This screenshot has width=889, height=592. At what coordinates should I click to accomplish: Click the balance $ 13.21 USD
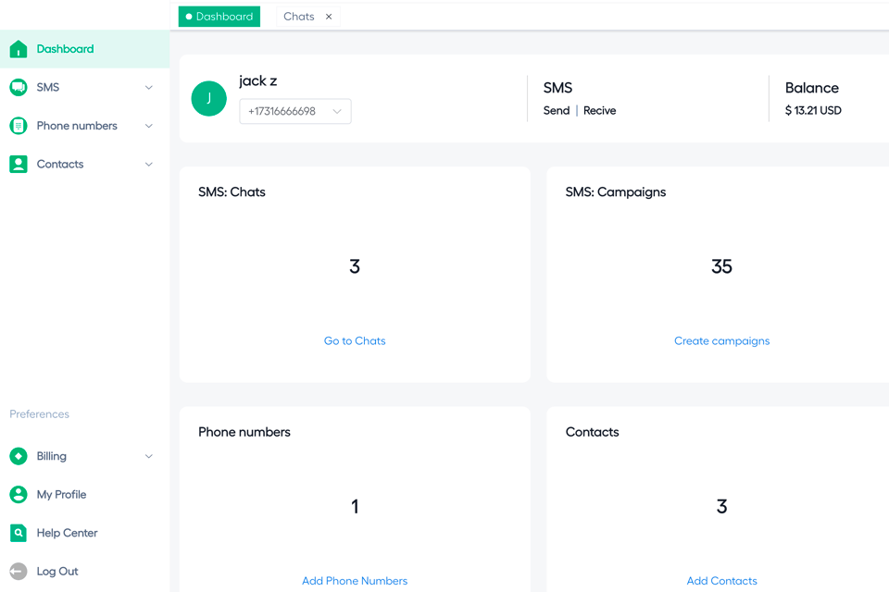813,110
